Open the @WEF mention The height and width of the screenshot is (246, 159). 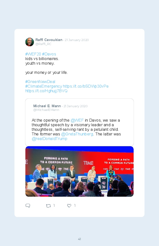(77, 120)
